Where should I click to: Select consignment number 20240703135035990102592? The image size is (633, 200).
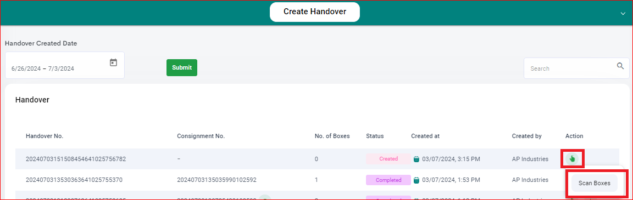217,180
